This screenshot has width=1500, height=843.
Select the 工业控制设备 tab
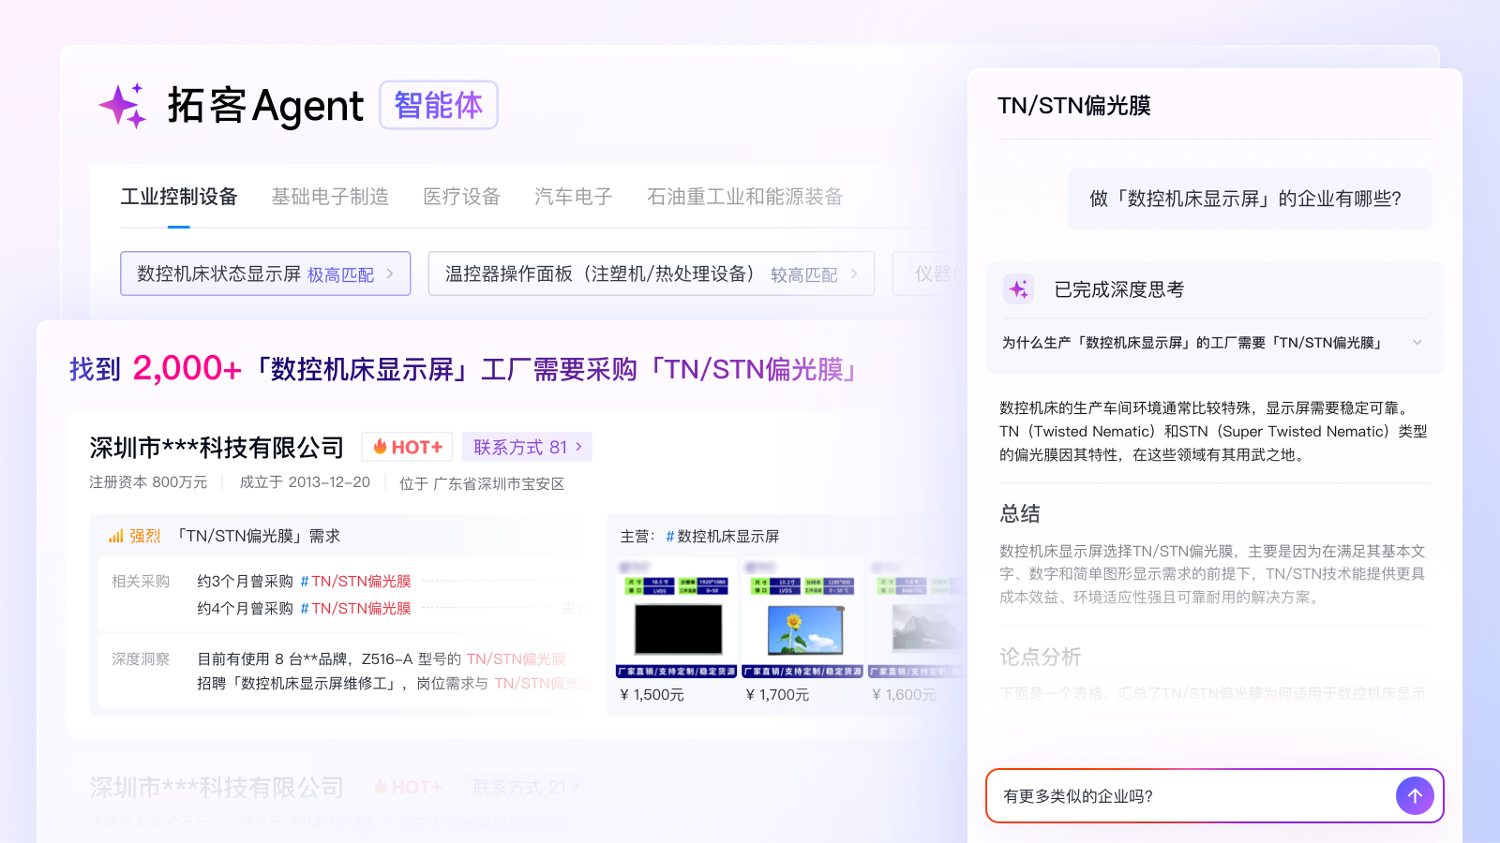point(179,197)
